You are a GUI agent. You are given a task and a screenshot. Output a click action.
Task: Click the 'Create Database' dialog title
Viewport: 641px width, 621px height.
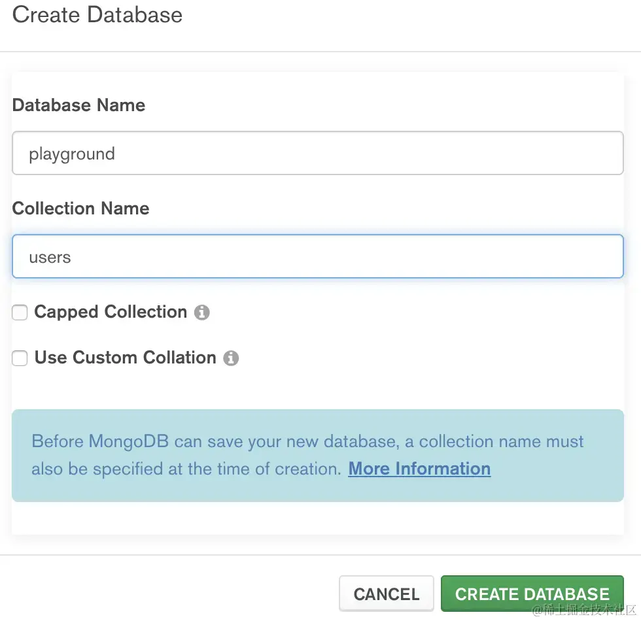pos(97,15)
